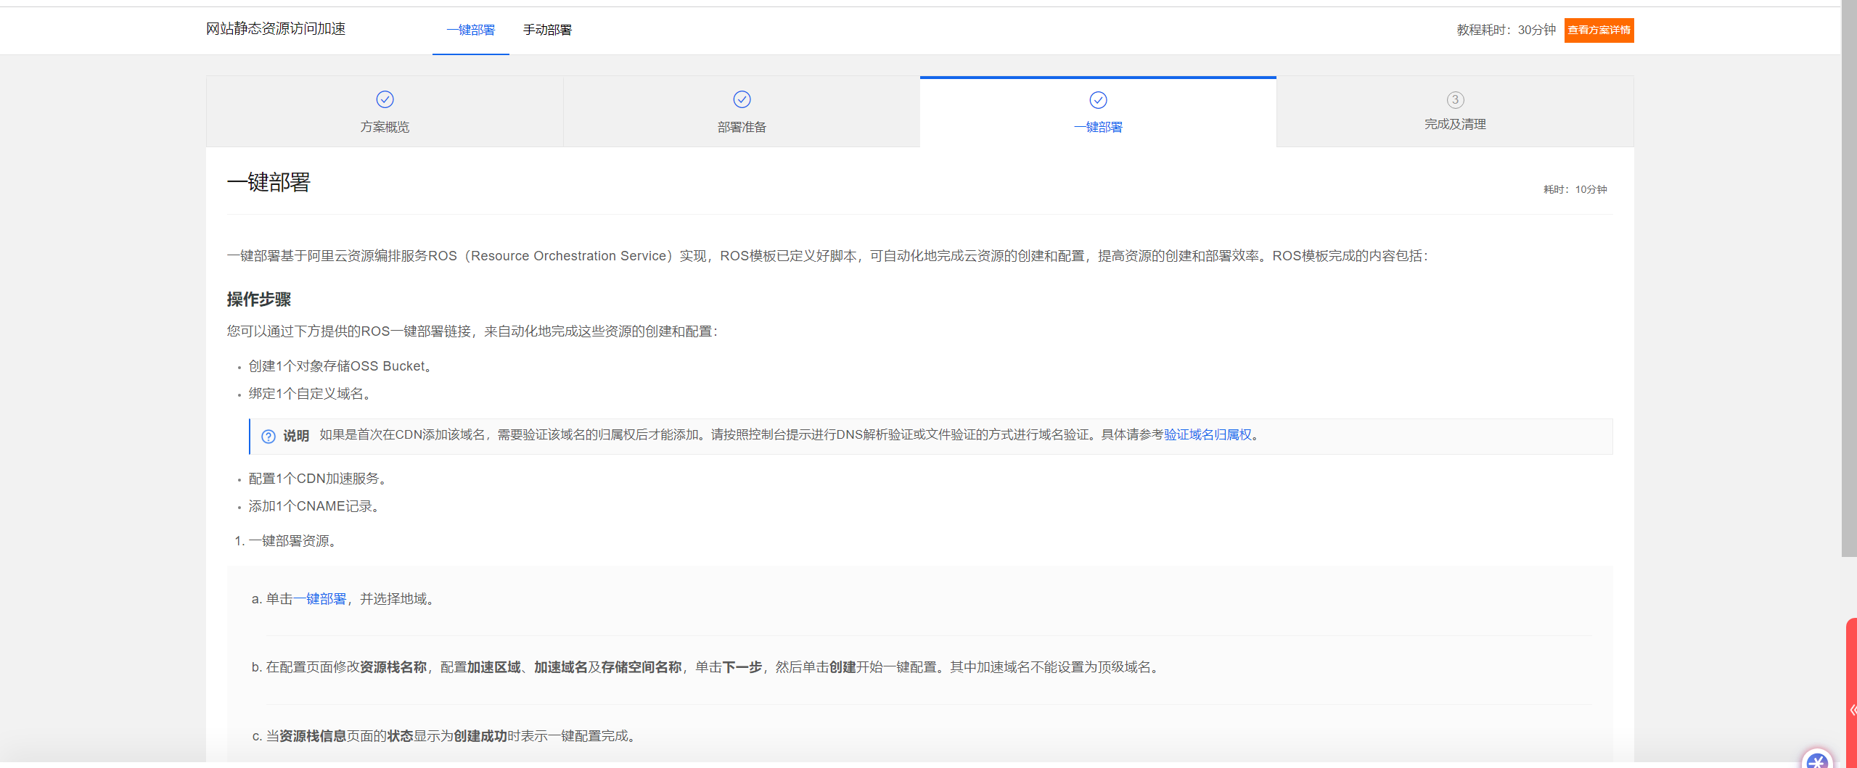
Task: Click the 查看方案详情 orange button
Action: click(1599, 30)
